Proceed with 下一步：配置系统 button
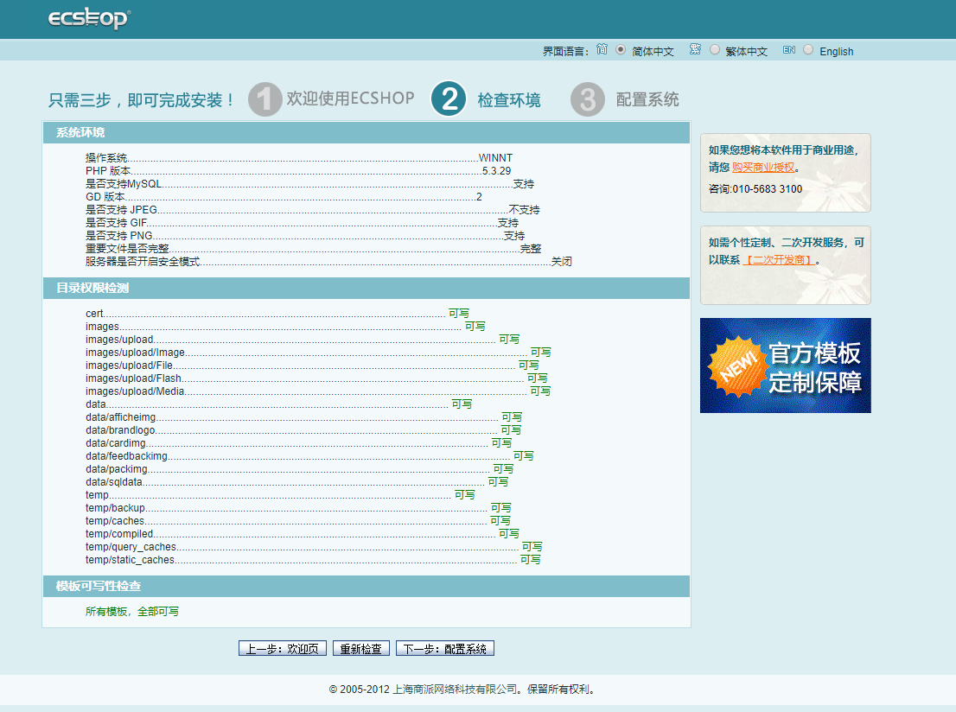Screen dimensions: 956x712 [x=445, y=649]
